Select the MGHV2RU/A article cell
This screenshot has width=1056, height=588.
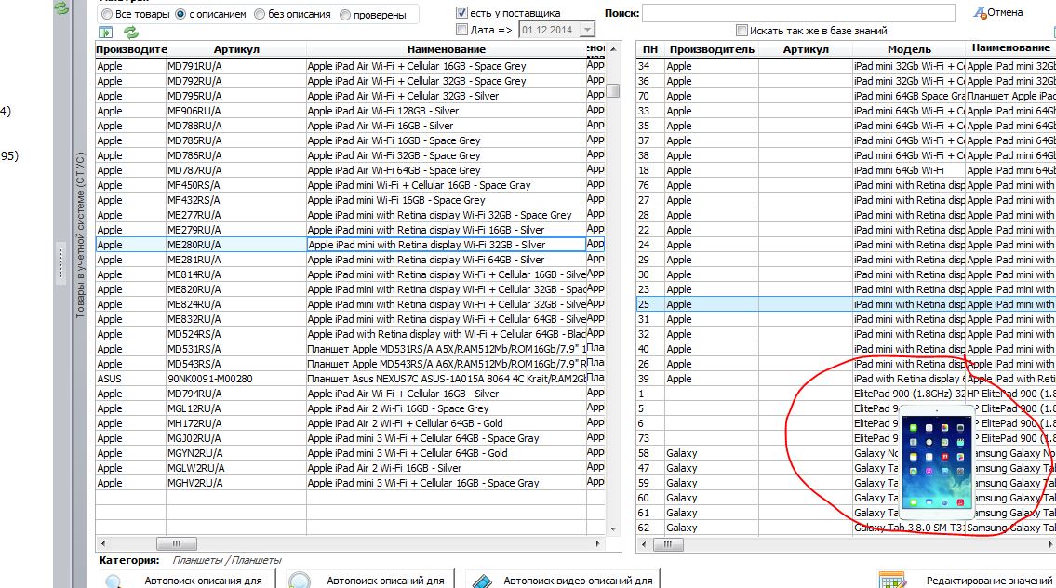tap(236, 483)
